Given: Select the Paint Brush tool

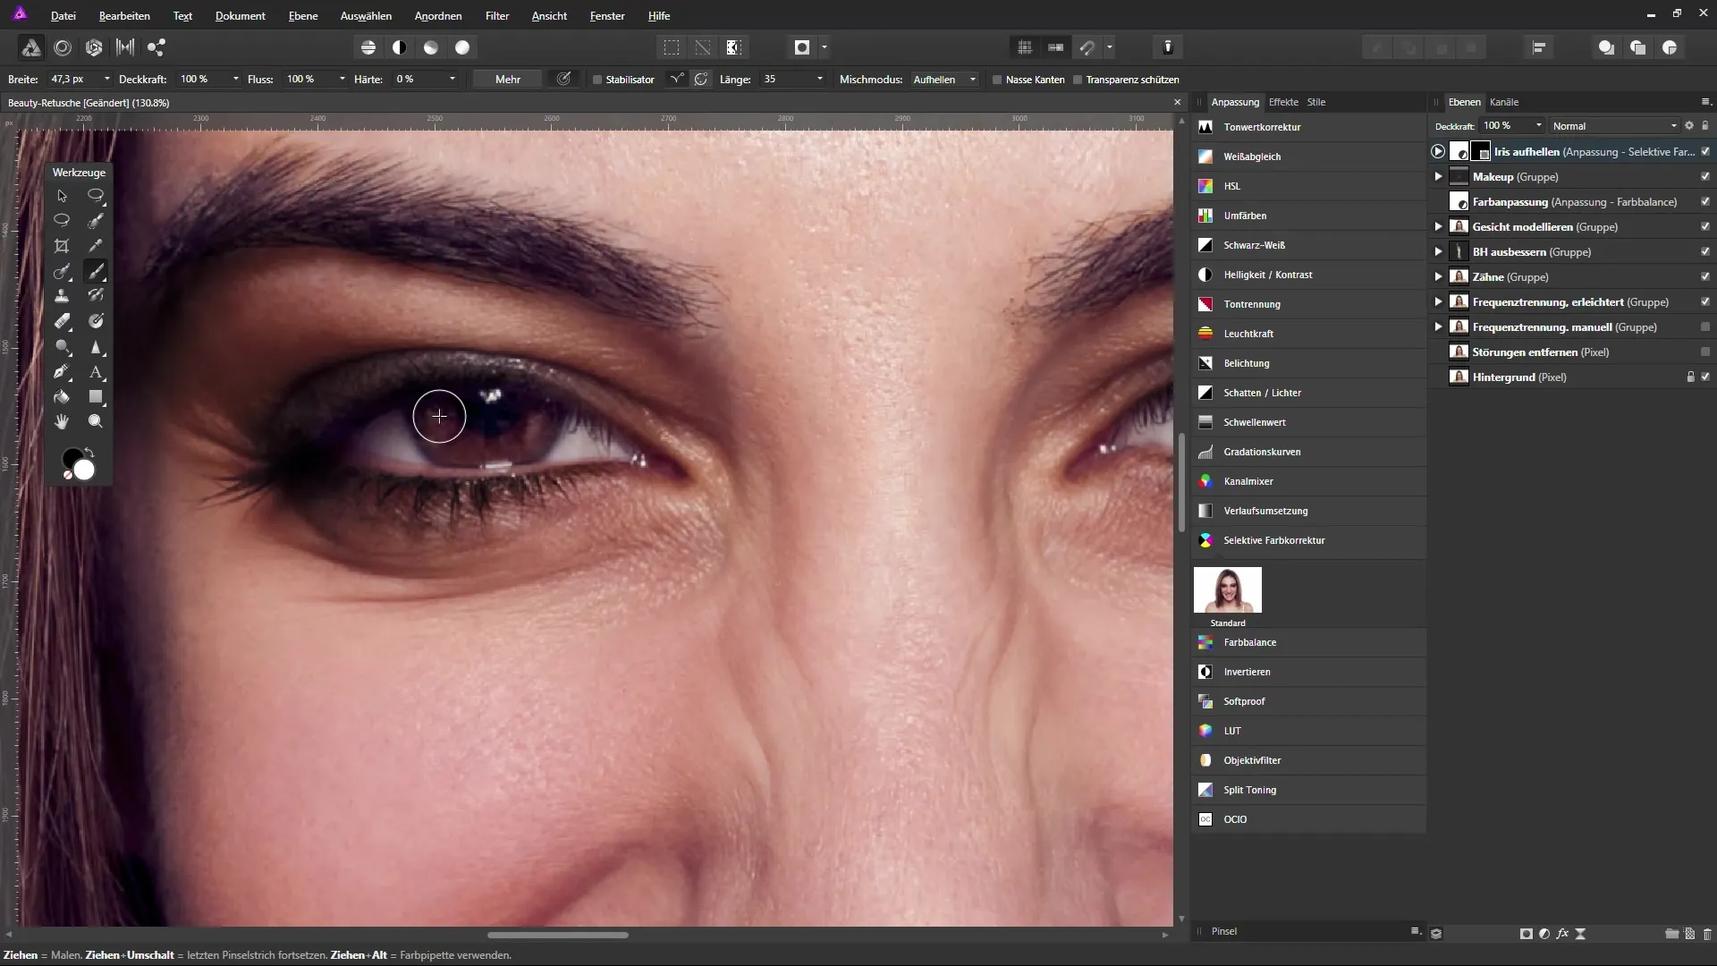Looking at the screenshot, I should (x=96, y=271).
